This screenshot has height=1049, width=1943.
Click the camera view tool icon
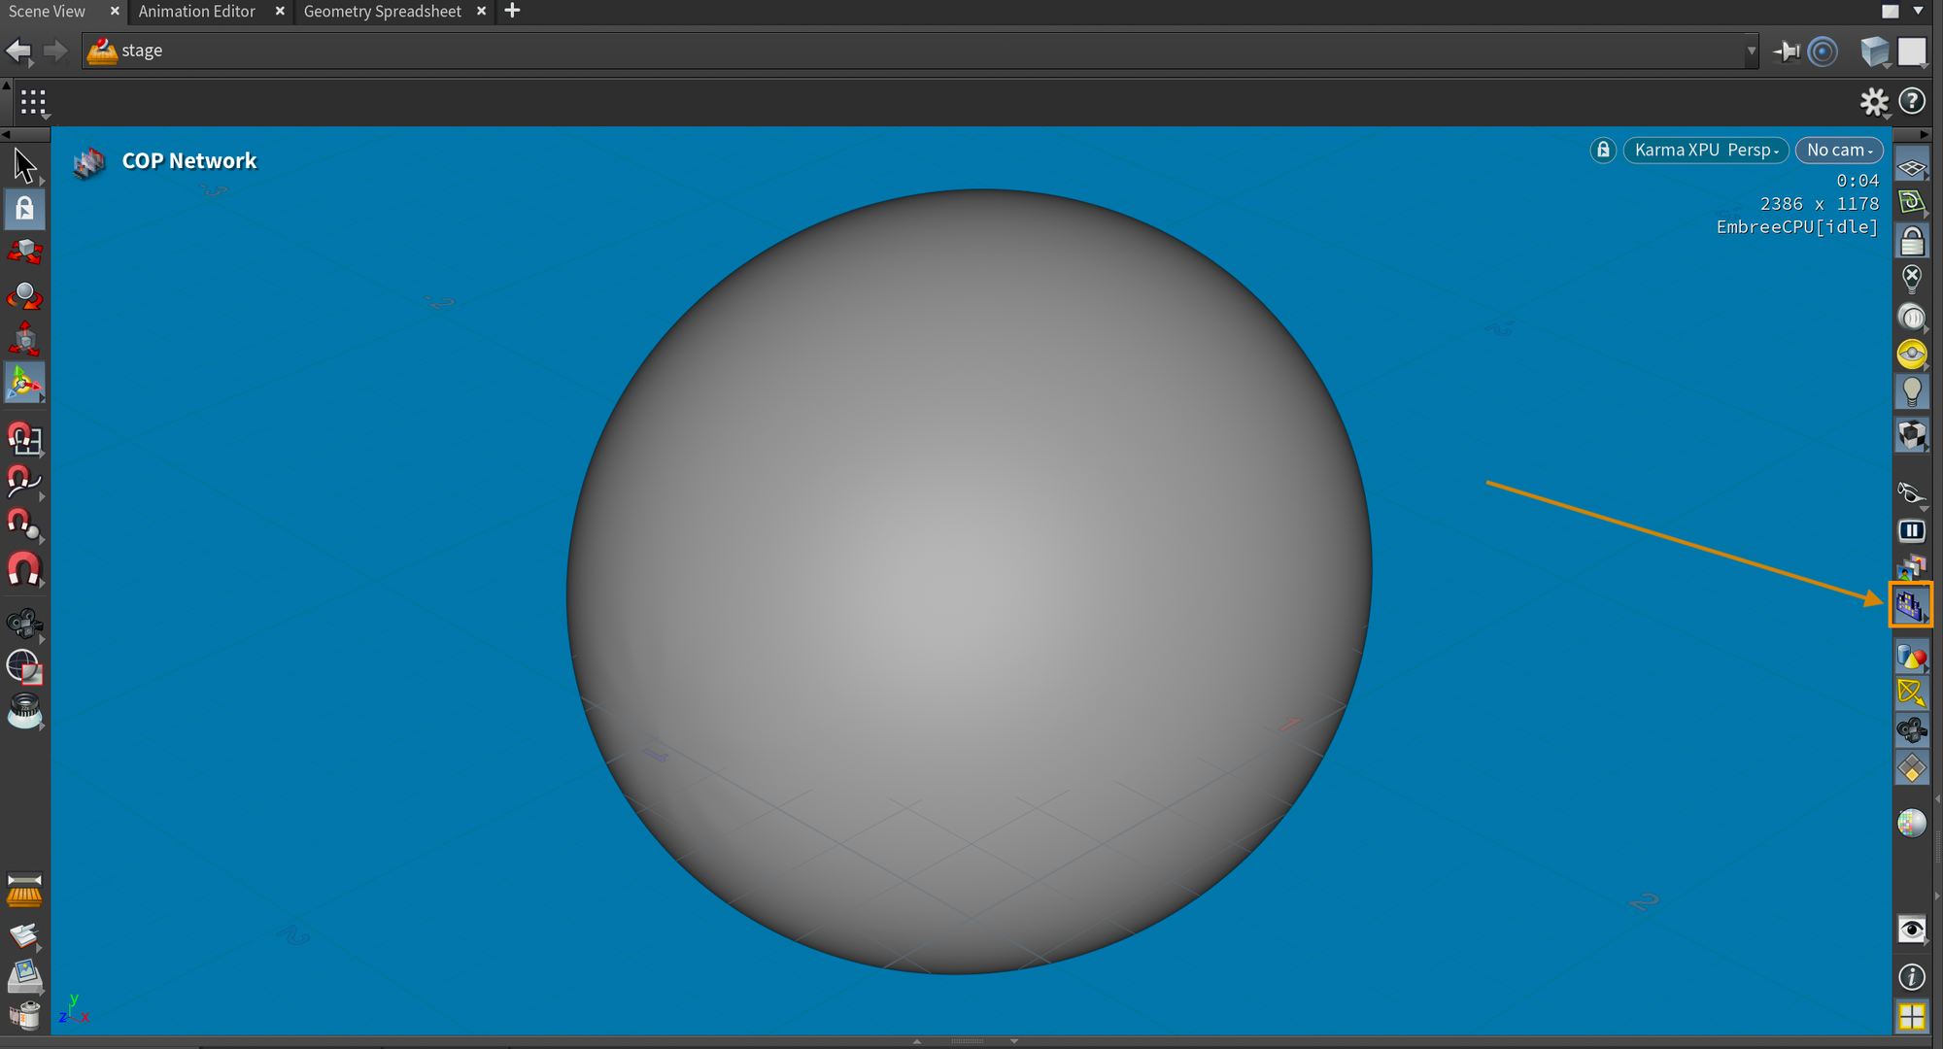pos(24,624)
